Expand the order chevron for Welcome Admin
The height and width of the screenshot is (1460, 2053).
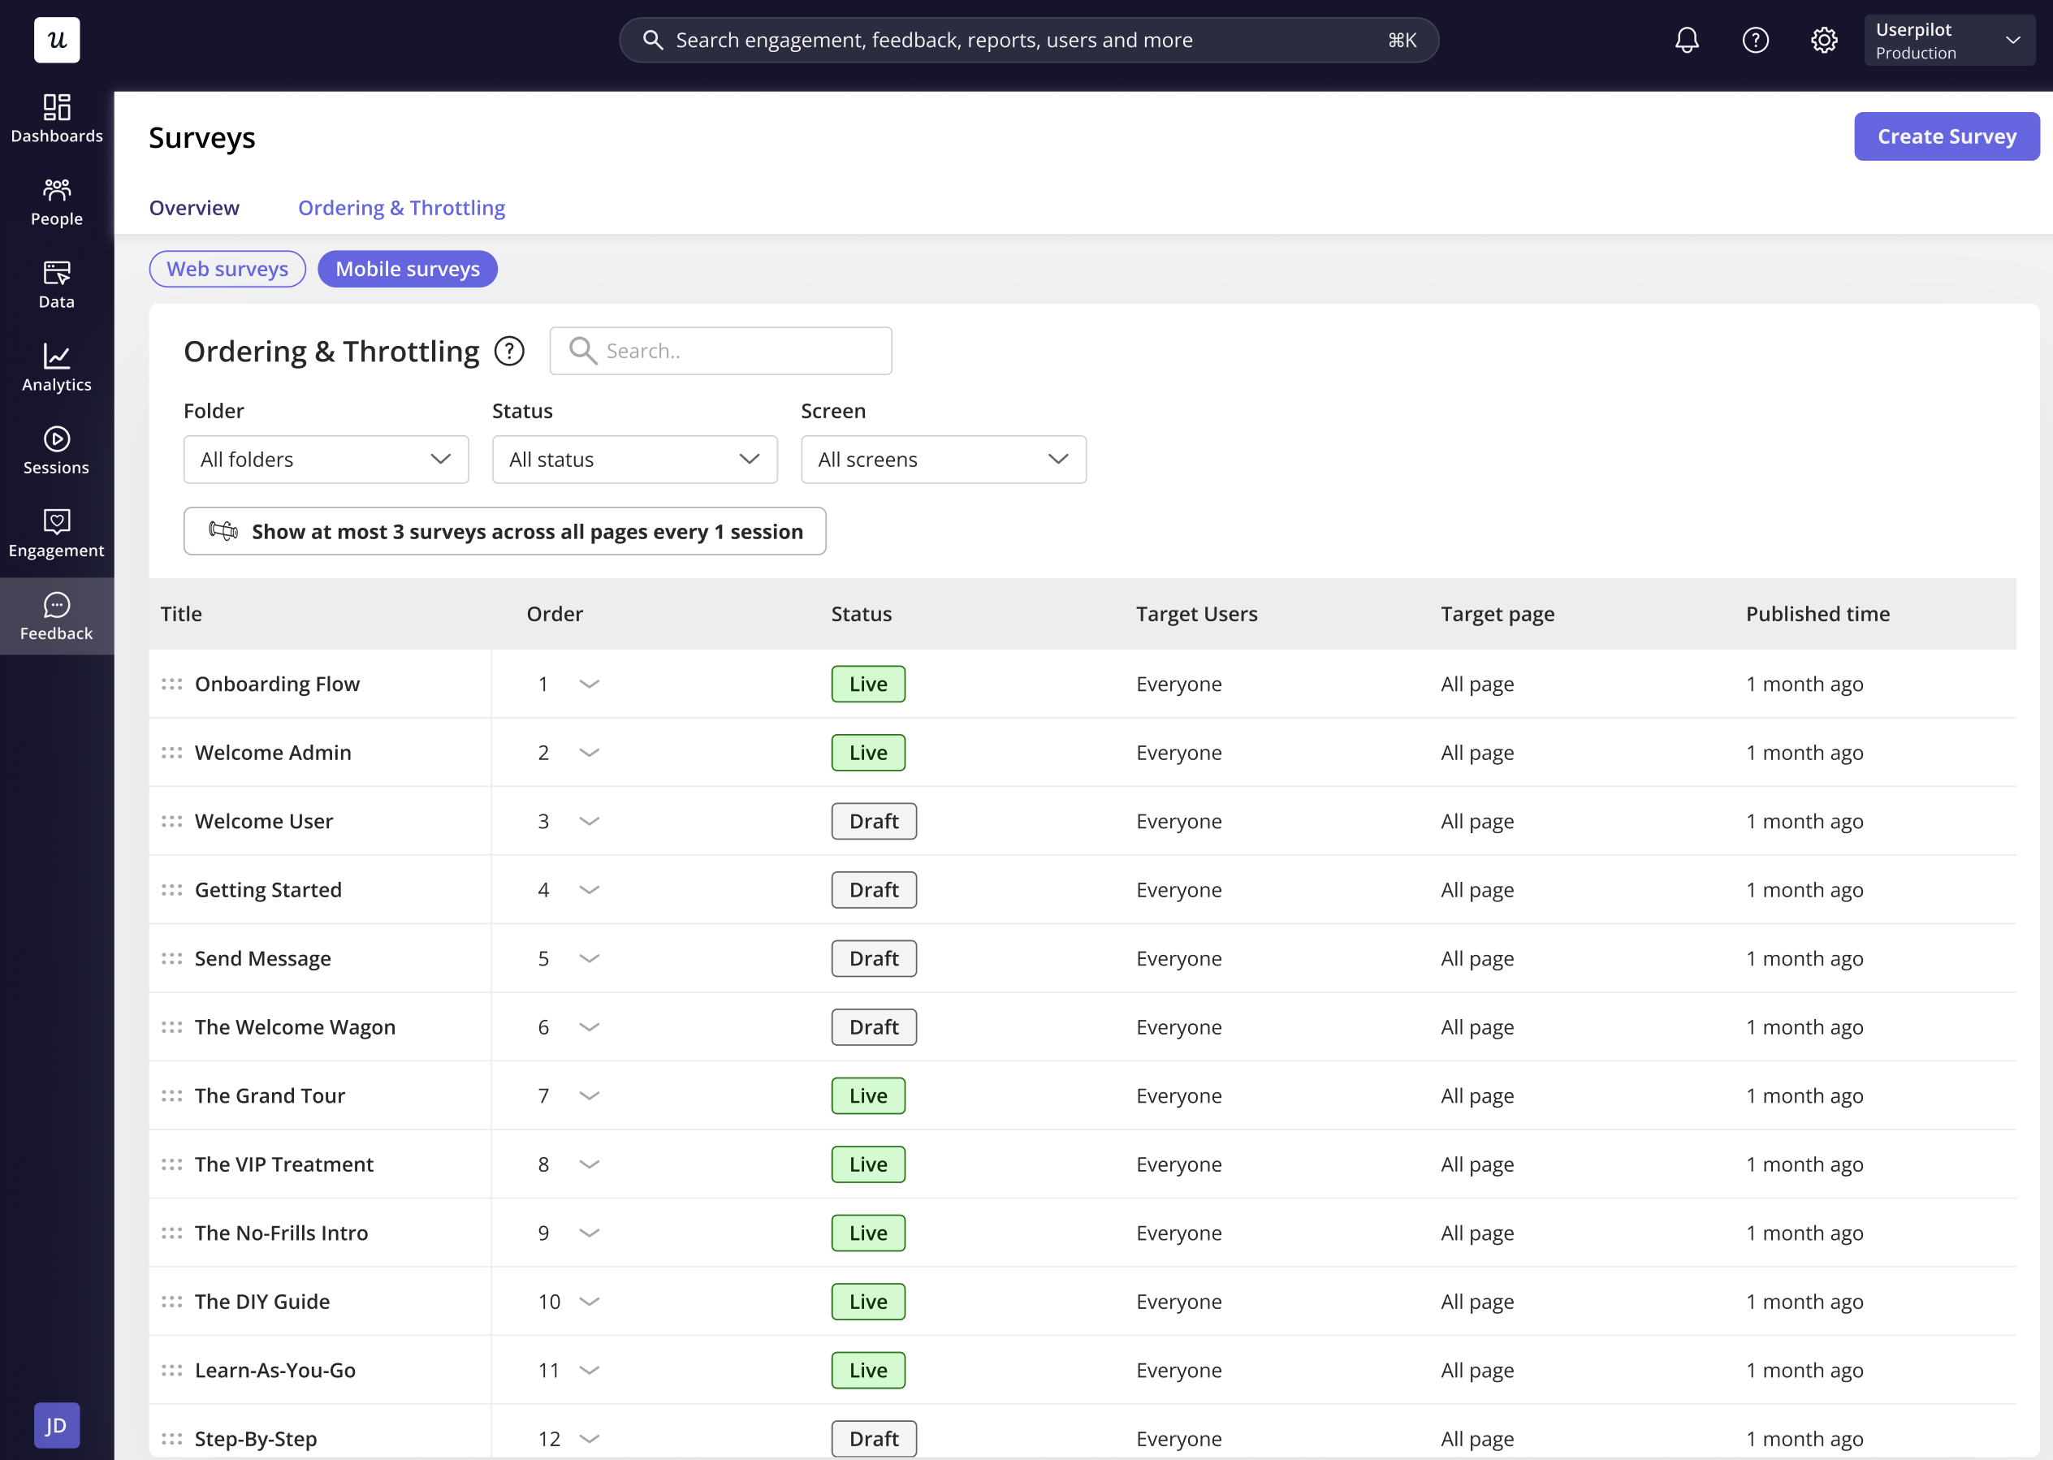click(x=589, y=753)
